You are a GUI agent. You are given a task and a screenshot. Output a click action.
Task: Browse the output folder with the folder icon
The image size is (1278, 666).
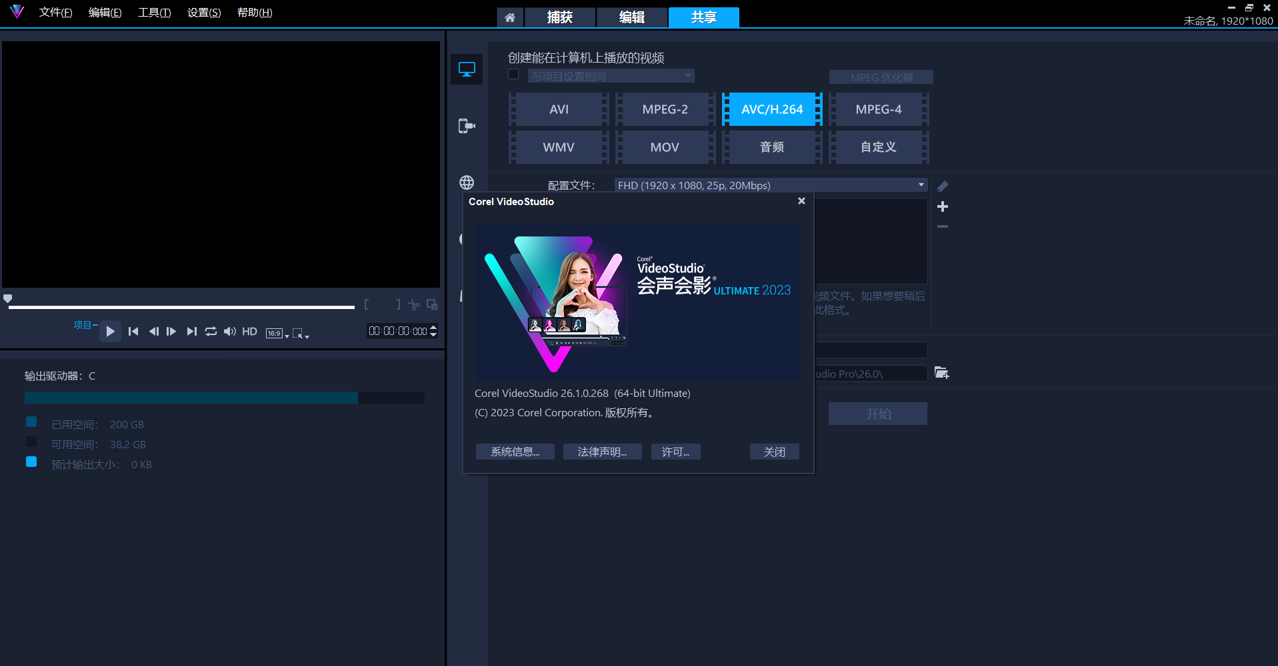tap(941, 373)
